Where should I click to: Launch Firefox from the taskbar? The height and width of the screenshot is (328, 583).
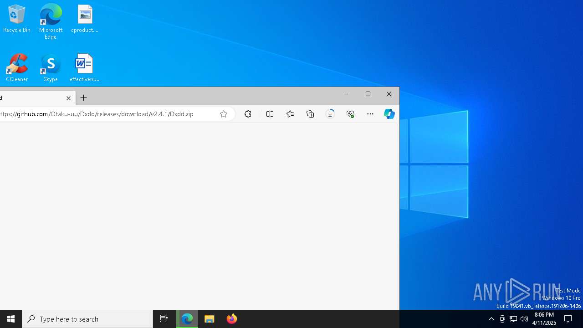pyautogui.click(x=232, y=319)
